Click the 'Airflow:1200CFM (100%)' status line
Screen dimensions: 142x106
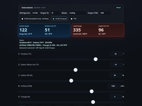pos(43,45)
